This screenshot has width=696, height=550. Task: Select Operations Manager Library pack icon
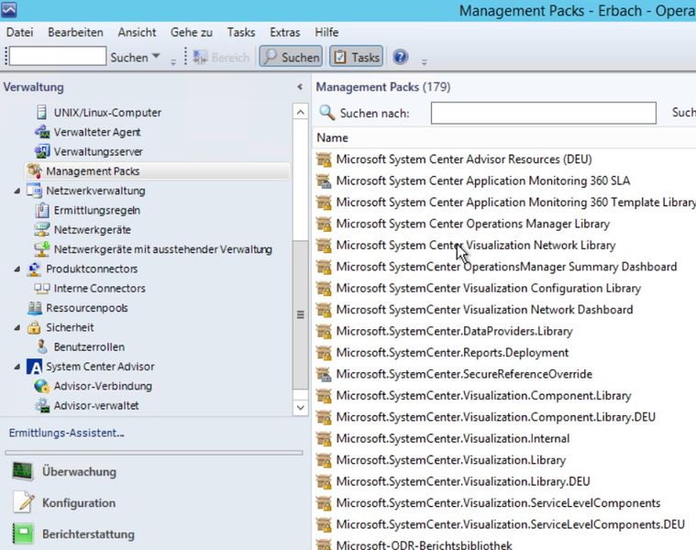[324, 224]
